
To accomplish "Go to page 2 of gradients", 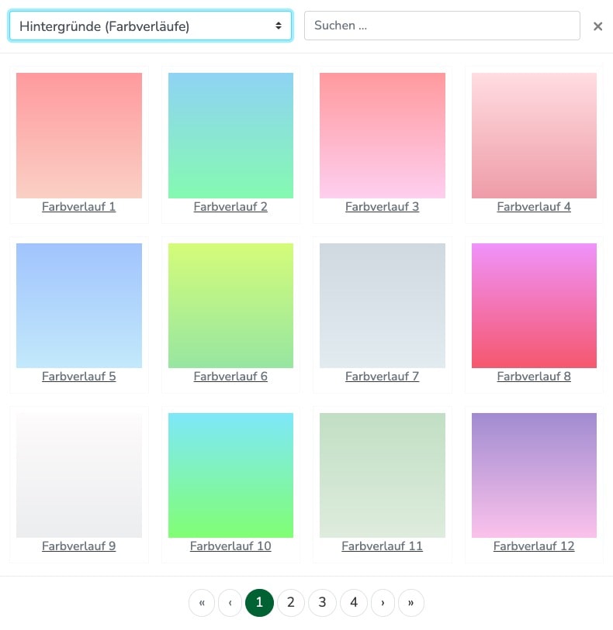I will click(291, 602).
